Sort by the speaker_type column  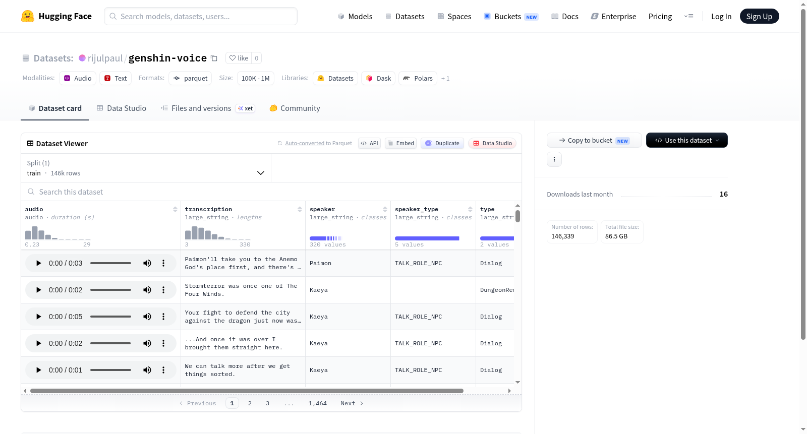470,209
